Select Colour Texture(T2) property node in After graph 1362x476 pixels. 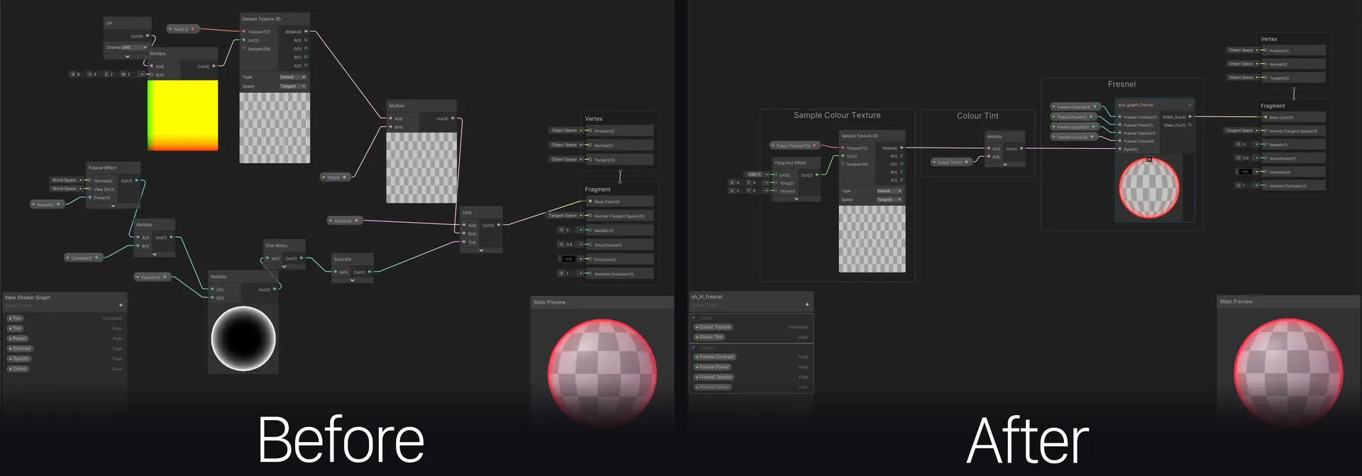794,145
